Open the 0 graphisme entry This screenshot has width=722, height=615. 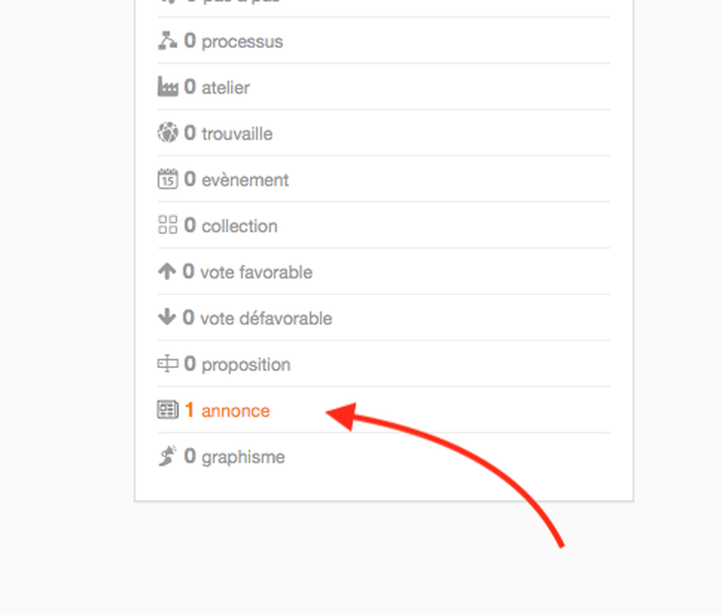pos(234,456)
